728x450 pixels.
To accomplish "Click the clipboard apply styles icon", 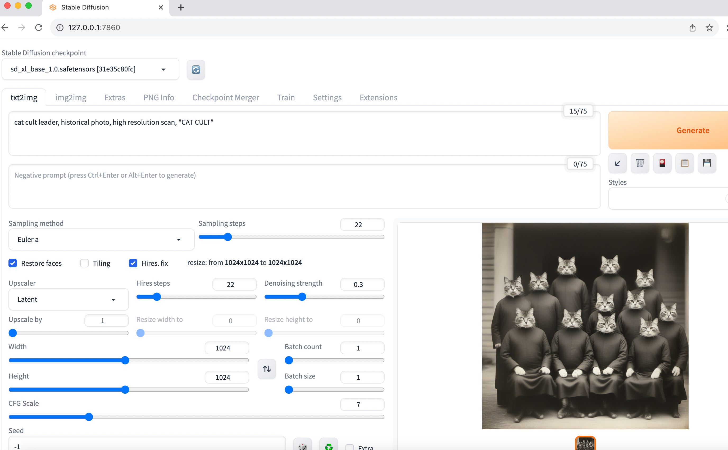I will click(x=685, y=163).
